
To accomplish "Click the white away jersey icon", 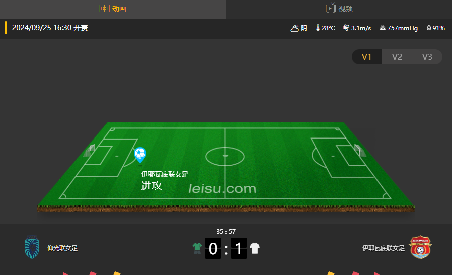I will [255, 248].
